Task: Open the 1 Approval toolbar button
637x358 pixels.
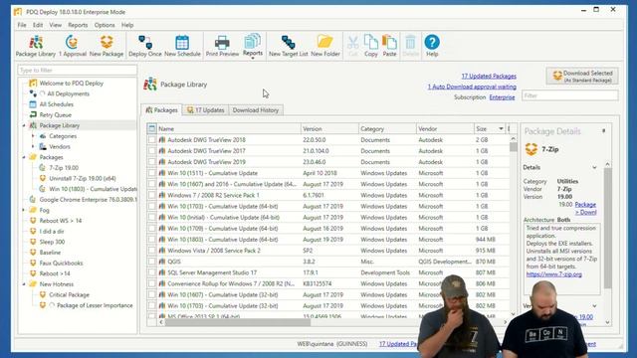Action: 73,46
